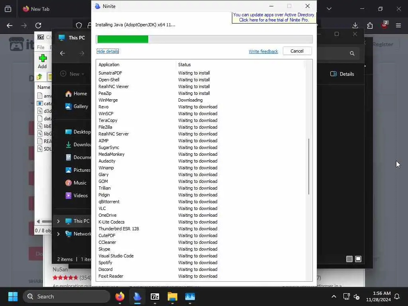408x306 pixels.
Task: Open File Explorer from the taskbar
Action: click(x=172, y=296)
